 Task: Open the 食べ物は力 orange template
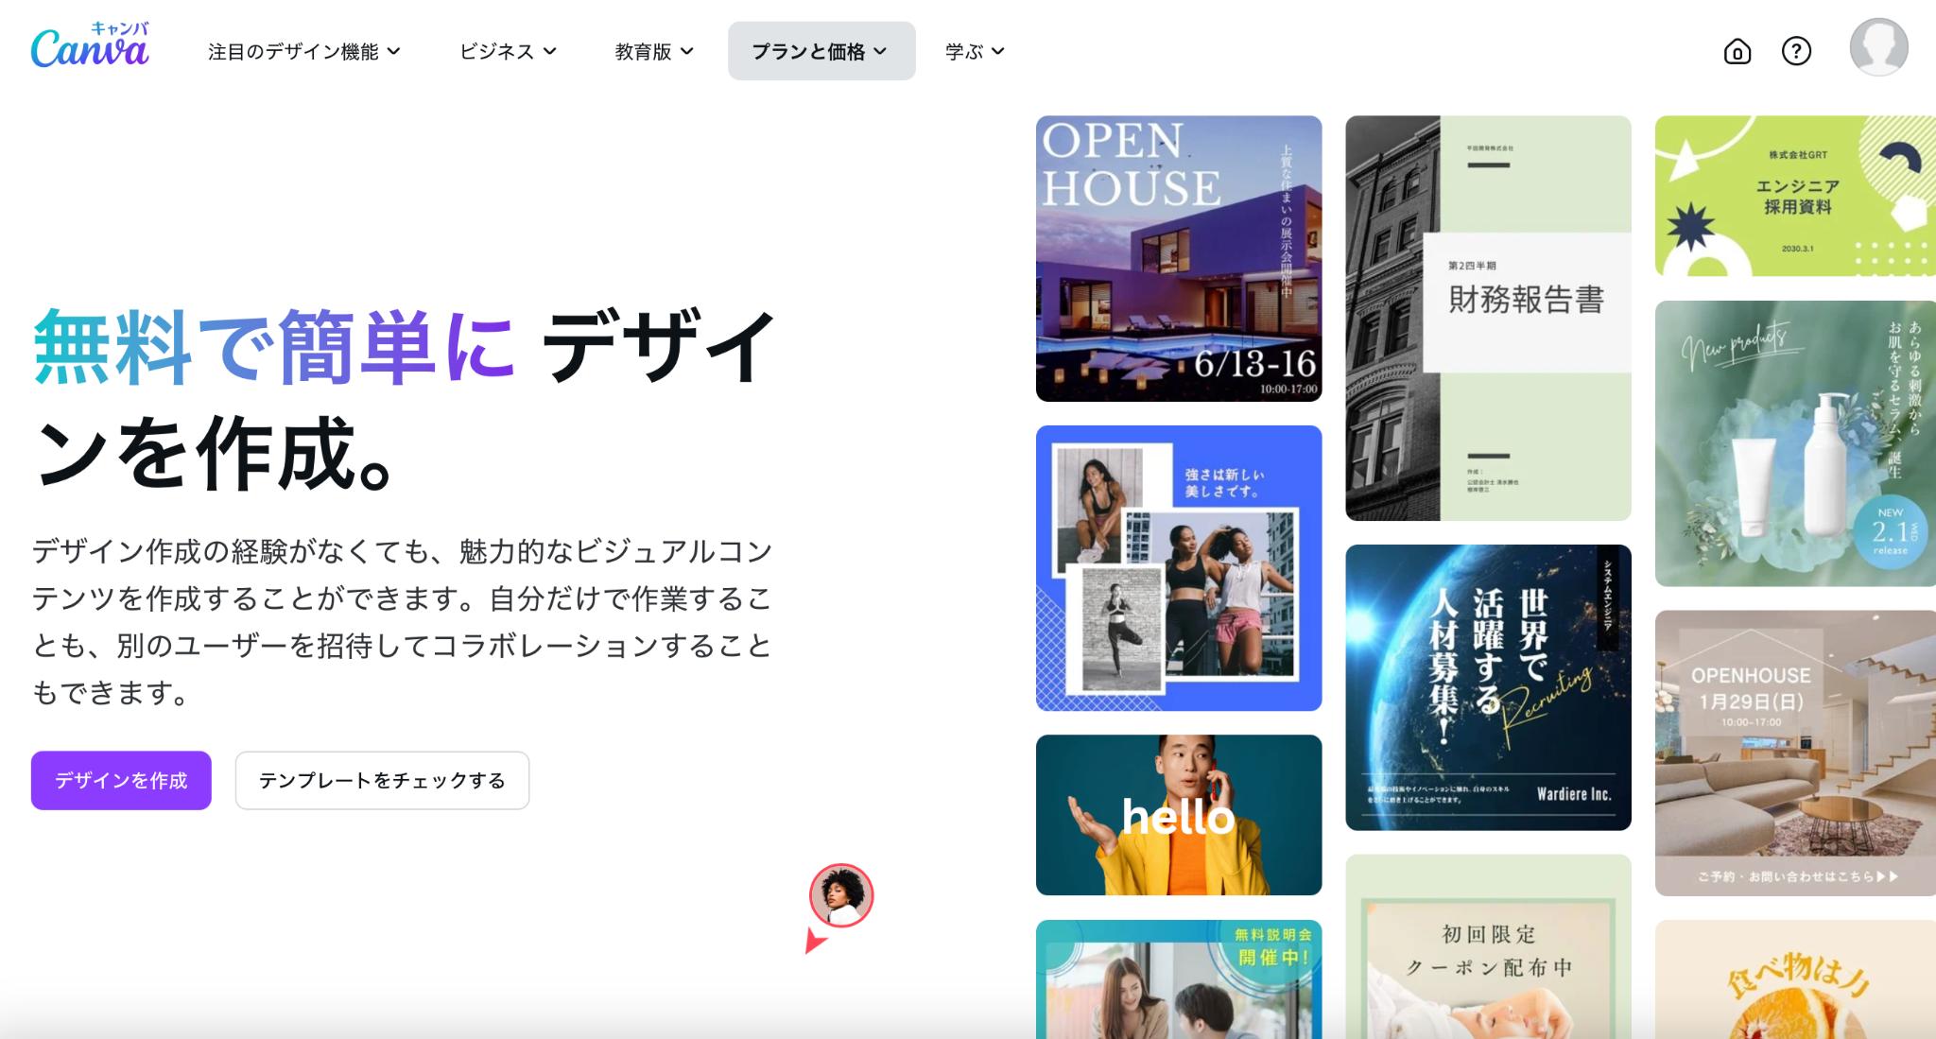coord(1795,979)
